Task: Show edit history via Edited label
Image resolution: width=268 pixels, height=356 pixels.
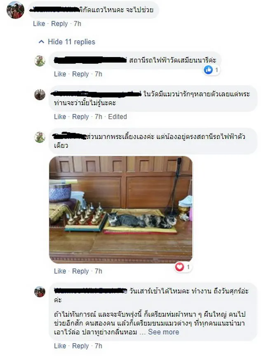Action: [118, 117]
